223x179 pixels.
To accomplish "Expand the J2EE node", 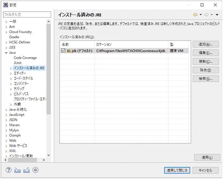I will 6,48.
